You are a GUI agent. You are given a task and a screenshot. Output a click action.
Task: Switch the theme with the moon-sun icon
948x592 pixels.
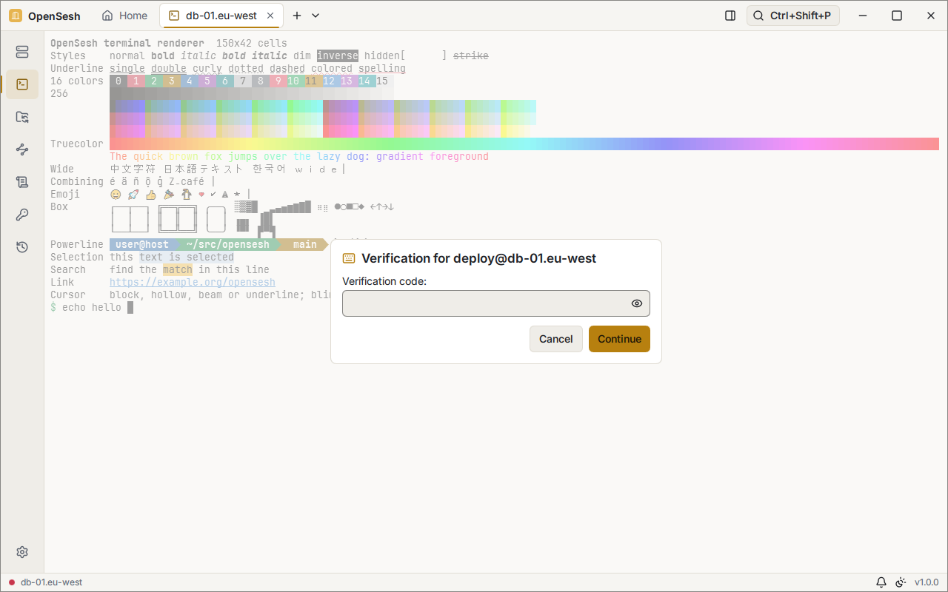pyautogui.click(x=901, y=582)
